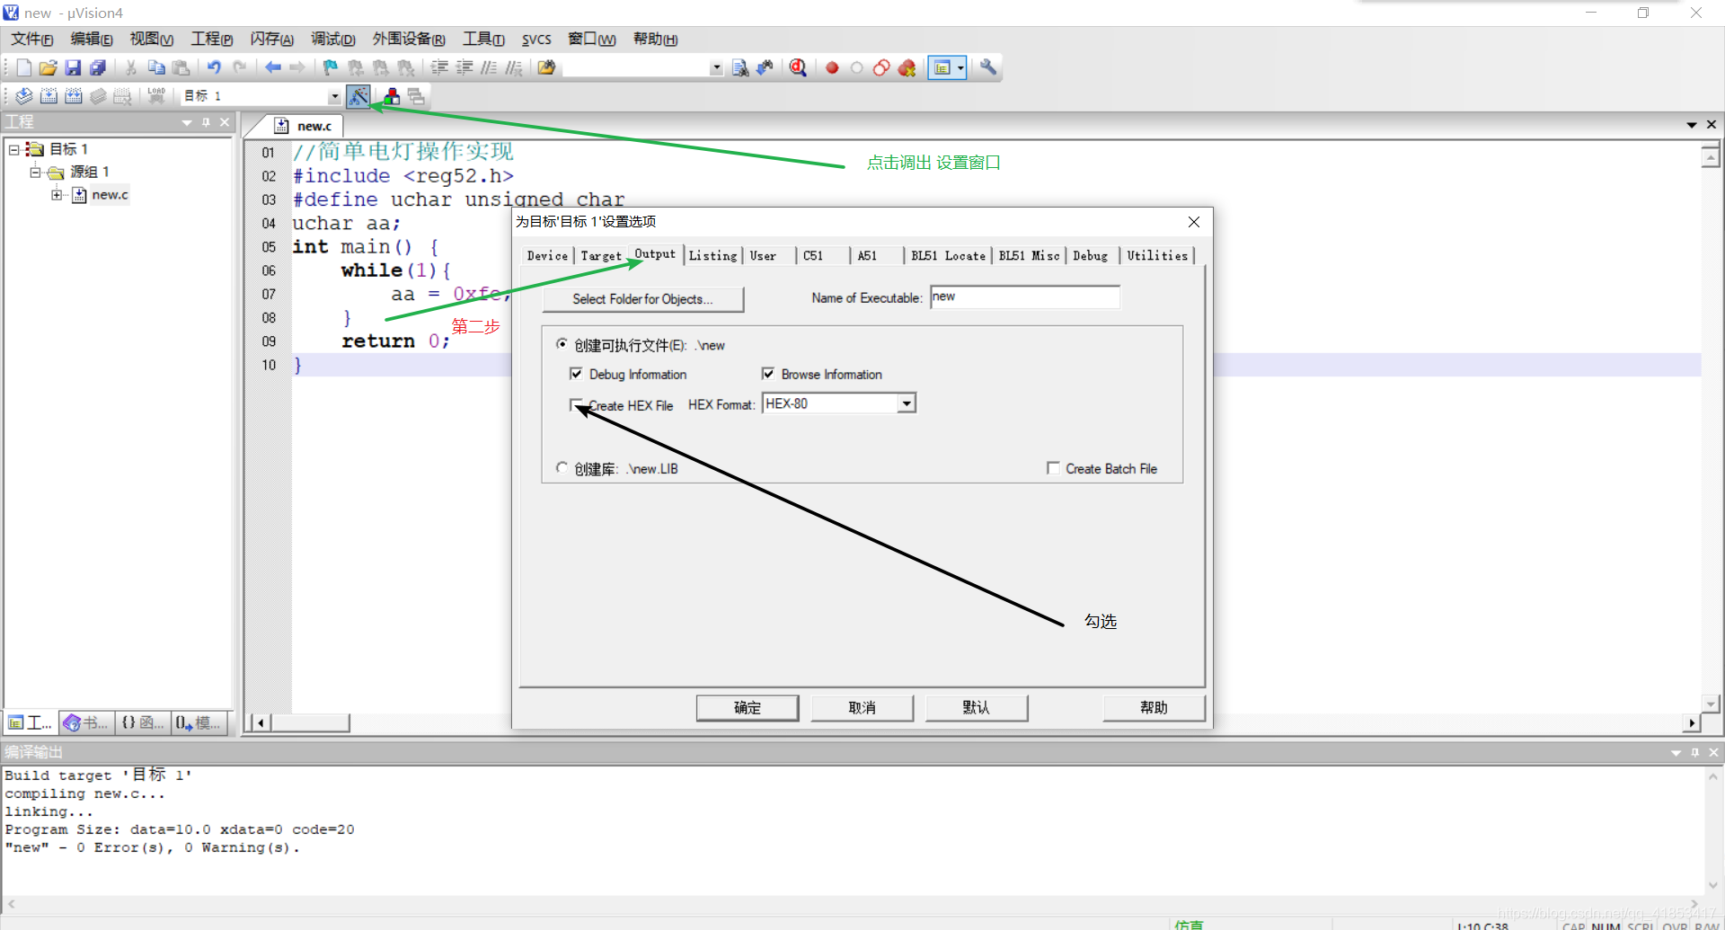Image resolution: width=1725 pixels, height=930 pixels.
Task: Insert a bookmark with the flag icon
Action: click(331, 67)
